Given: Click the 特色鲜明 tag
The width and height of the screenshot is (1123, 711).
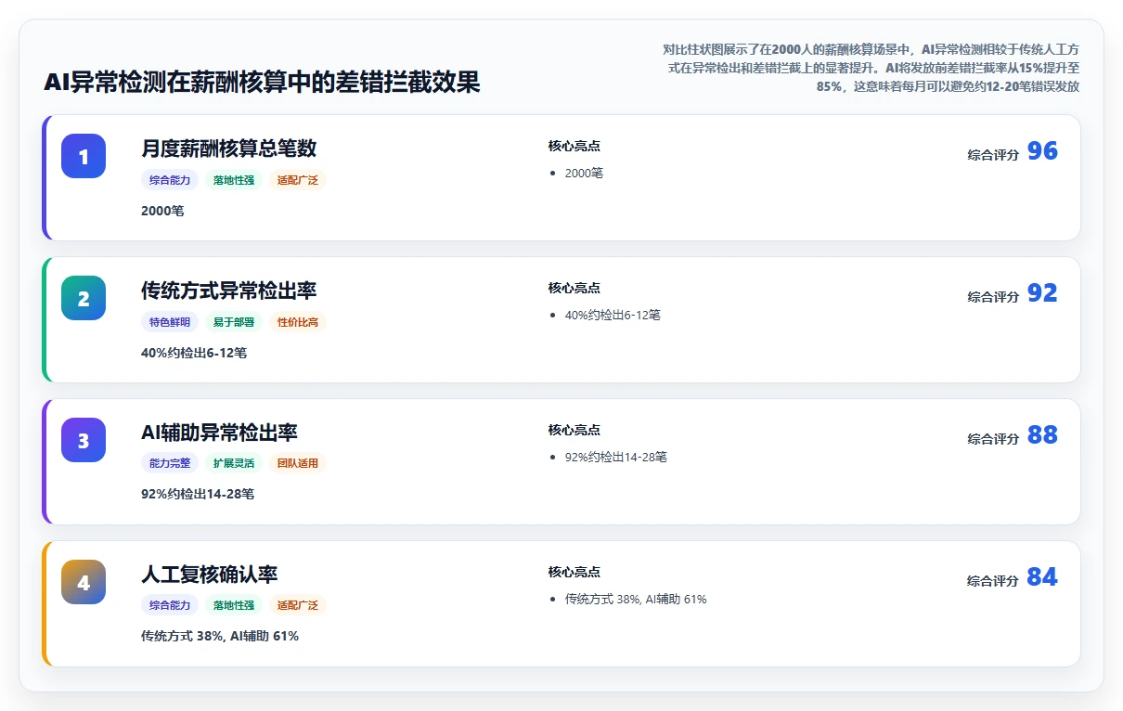Looking at the screenshot, I should pyautogui.click(x=170, y=322).
